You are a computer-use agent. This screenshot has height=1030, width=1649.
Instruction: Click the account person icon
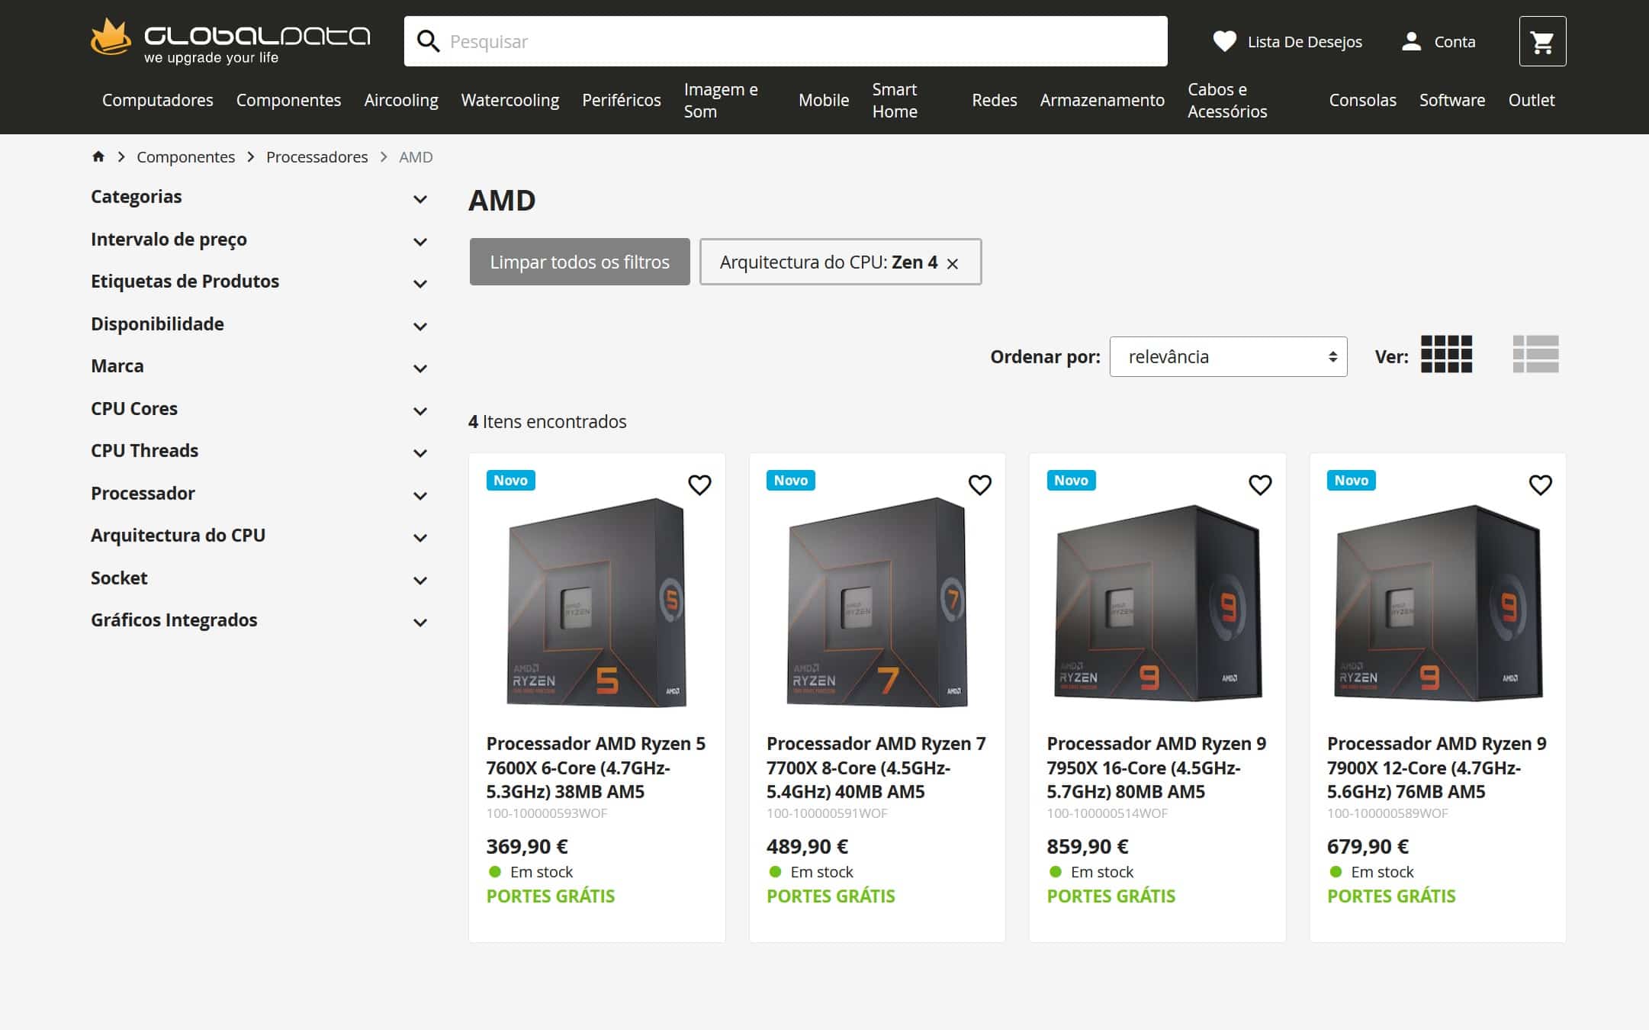point(1412,41)
